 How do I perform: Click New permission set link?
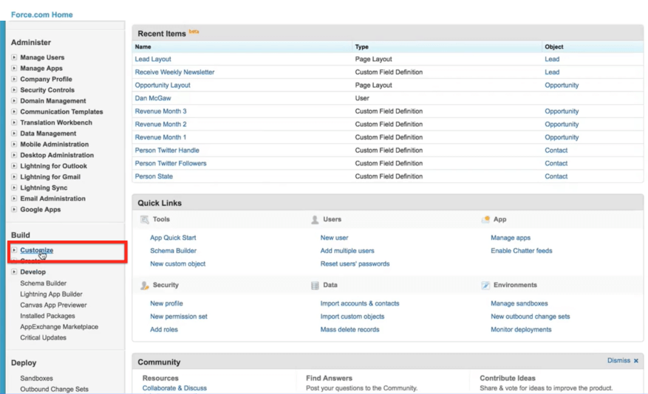tap(179, 317)
